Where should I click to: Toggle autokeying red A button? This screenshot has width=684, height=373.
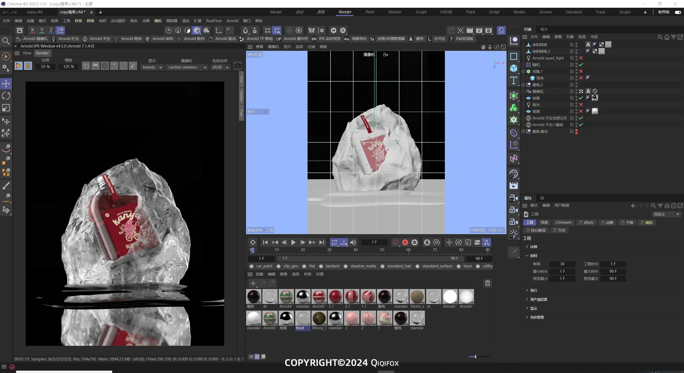click(405, 242)
